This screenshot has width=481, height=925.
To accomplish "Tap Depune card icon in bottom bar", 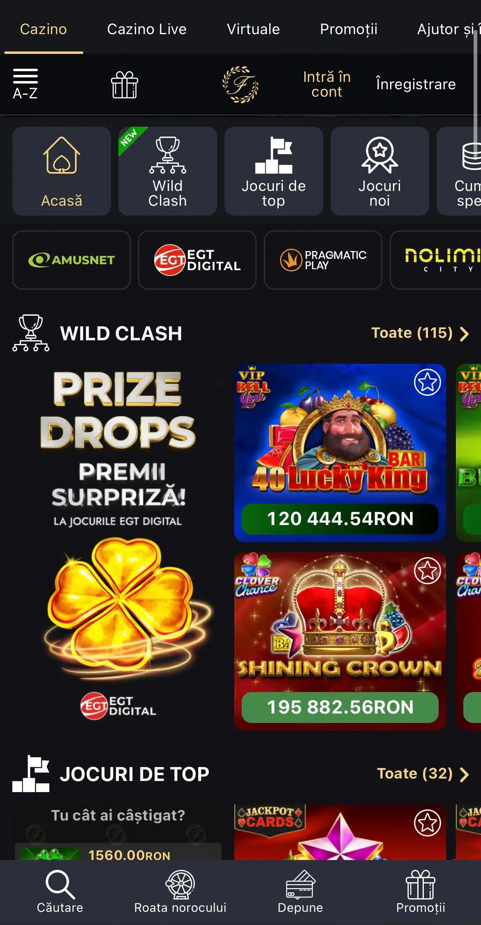I will tap(301, 892).
